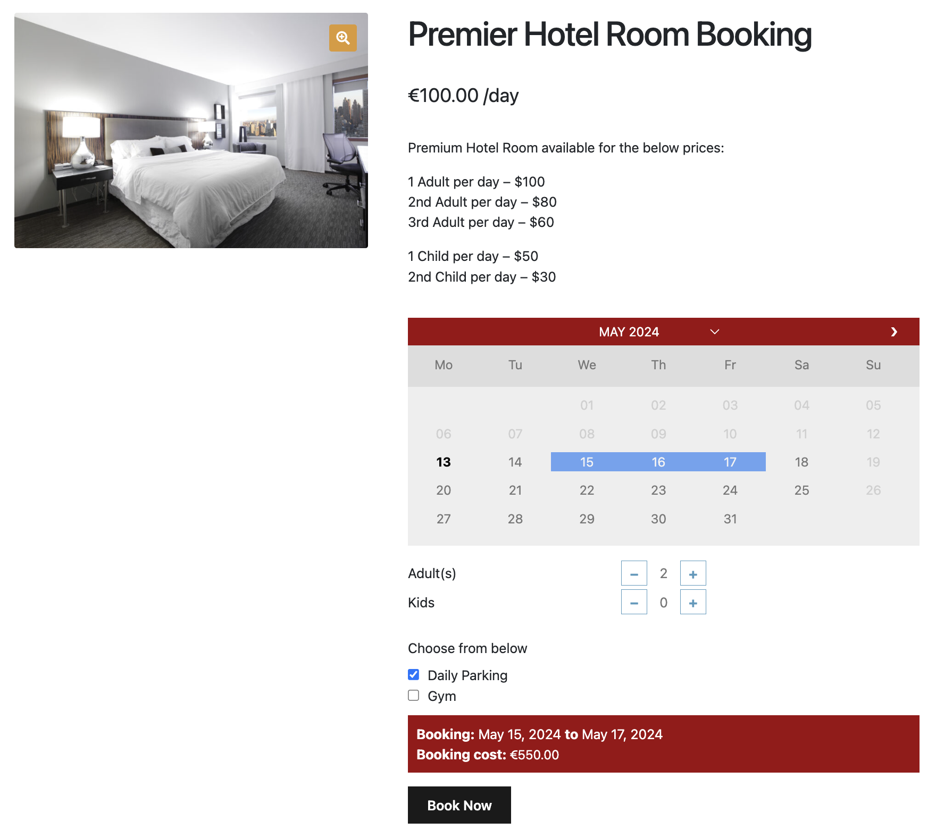The height and width of the screenshot is (830, 936).
Task: Enable the Gym checkbox
Action: [414, 695]
